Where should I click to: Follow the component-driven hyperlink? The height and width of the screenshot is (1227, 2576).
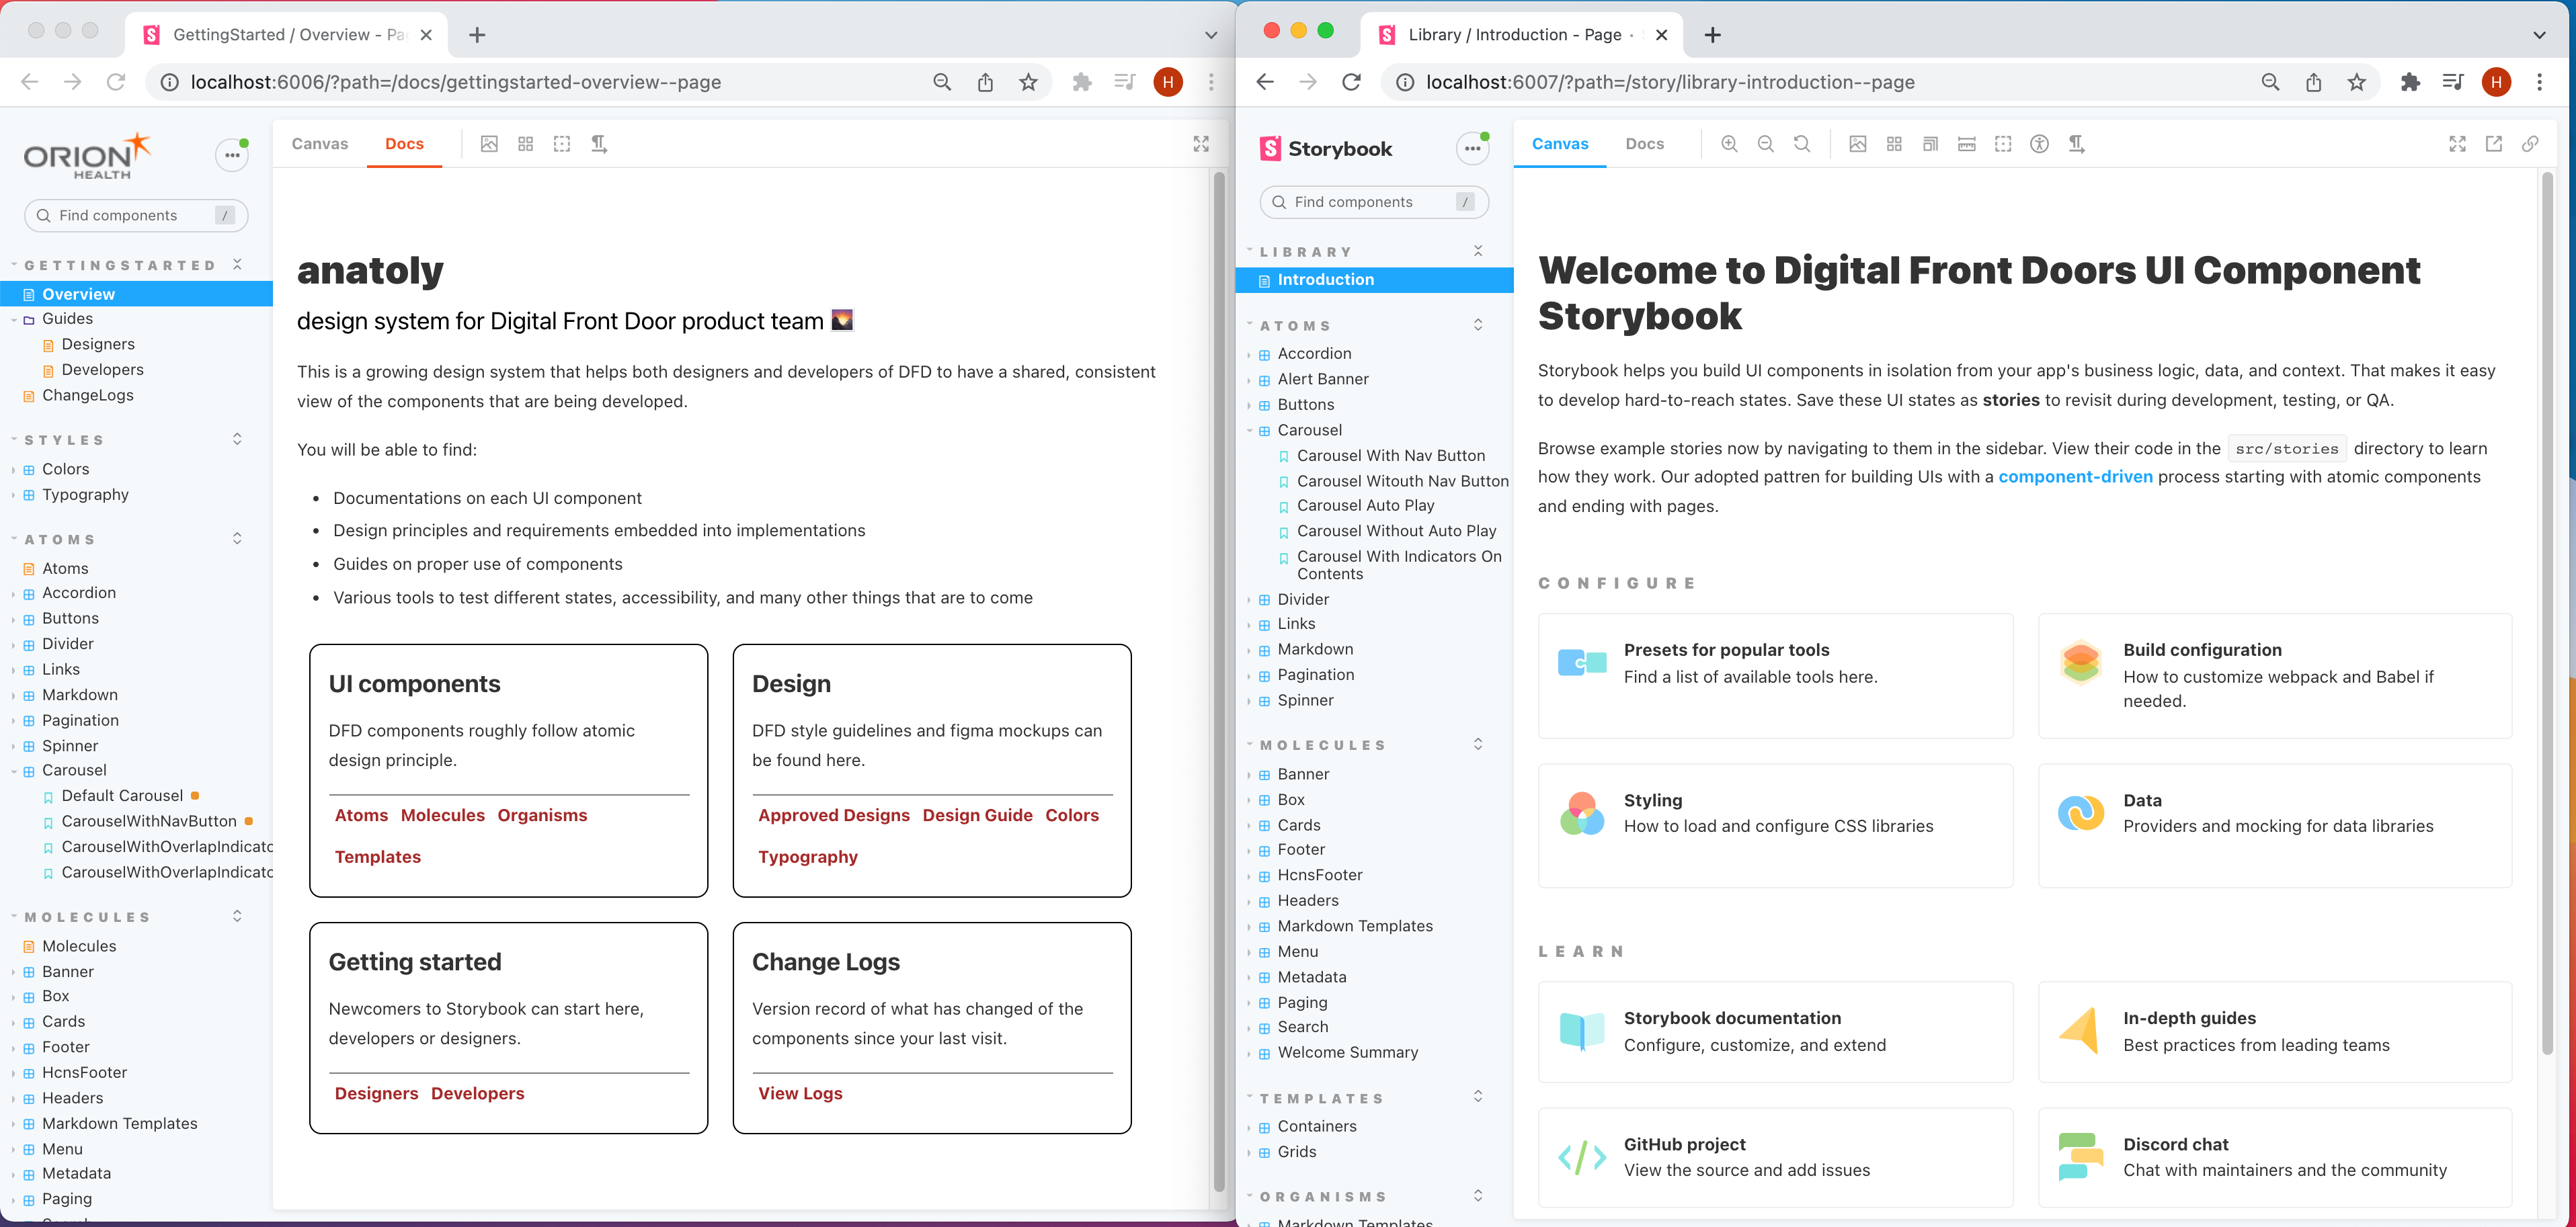(2075, 477)
